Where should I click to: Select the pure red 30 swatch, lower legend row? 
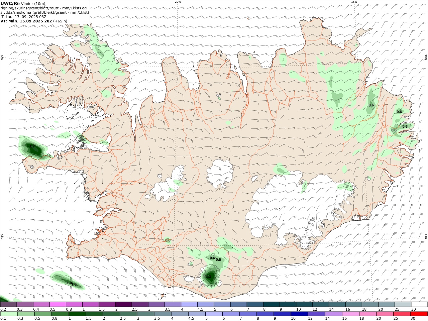(x=419, y=314)
